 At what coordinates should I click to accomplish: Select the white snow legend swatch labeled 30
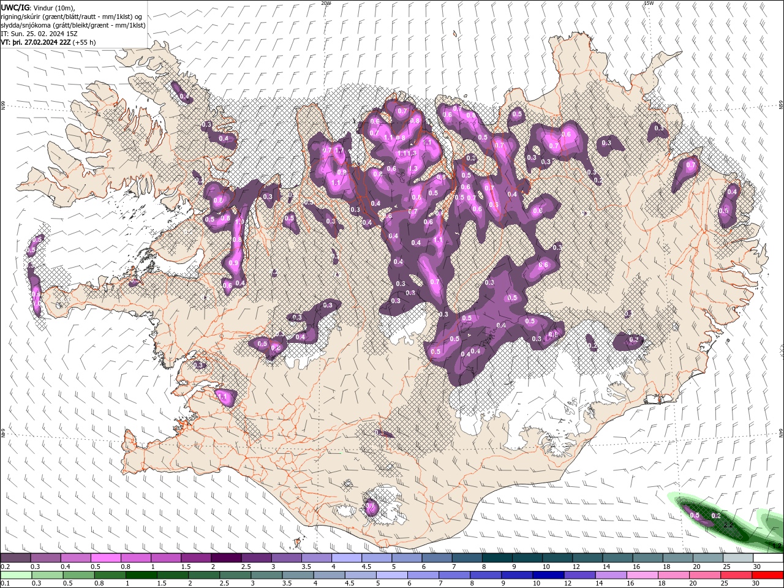(x=769, y=558)
